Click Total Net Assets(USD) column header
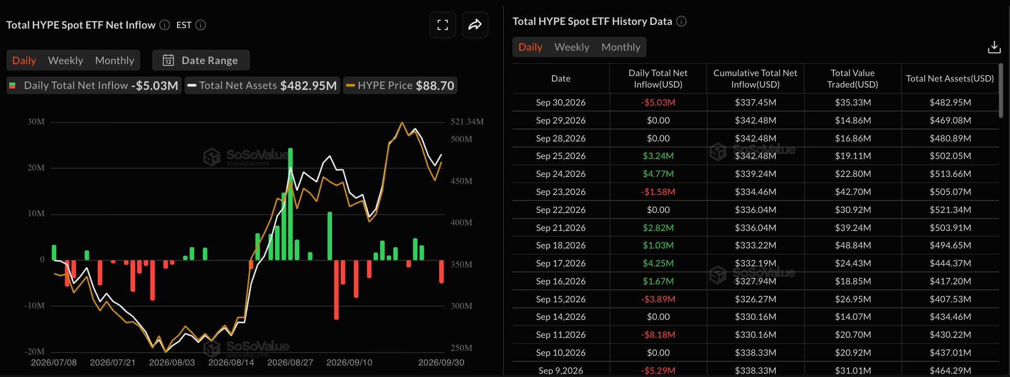Viewport: 1010px width, 377px height. pyautogui.click(x=950, y=78)
